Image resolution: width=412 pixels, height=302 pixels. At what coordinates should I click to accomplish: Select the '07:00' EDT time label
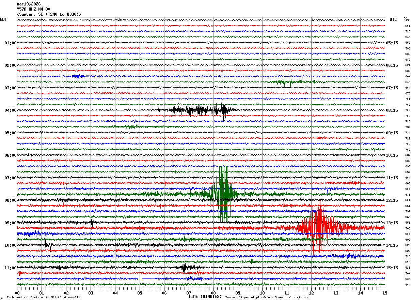point(11,178)
